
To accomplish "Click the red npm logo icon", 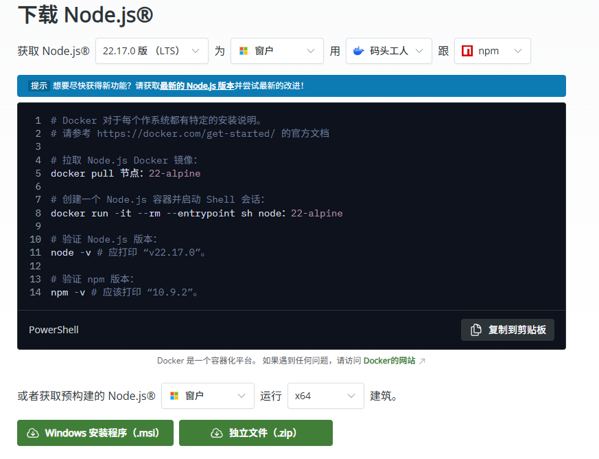I will (x=467, y=51).
